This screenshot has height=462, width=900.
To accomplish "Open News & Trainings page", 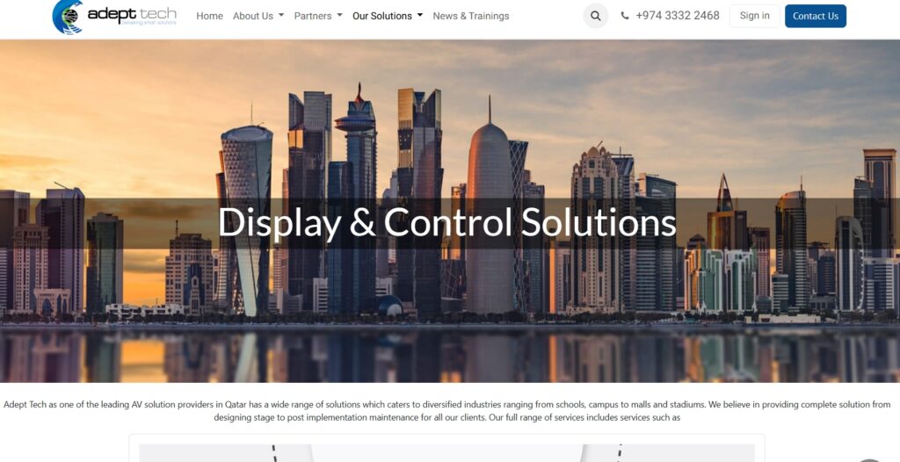I will [471, 16].
